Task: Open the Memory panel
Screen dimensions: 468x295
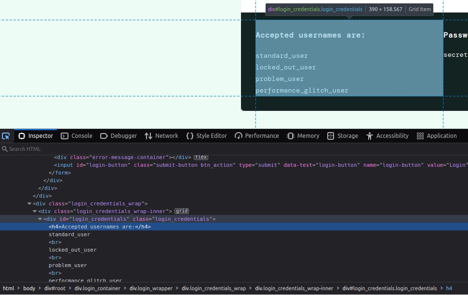Action: [x=303, y=136]
